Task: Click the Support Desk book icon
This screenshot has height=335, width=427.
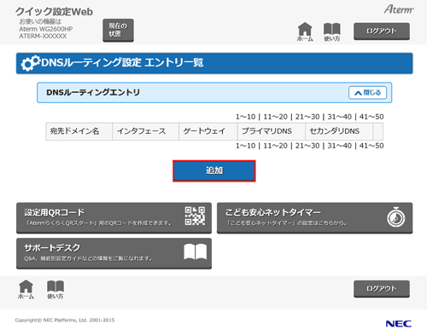Action: coord(196,251)
